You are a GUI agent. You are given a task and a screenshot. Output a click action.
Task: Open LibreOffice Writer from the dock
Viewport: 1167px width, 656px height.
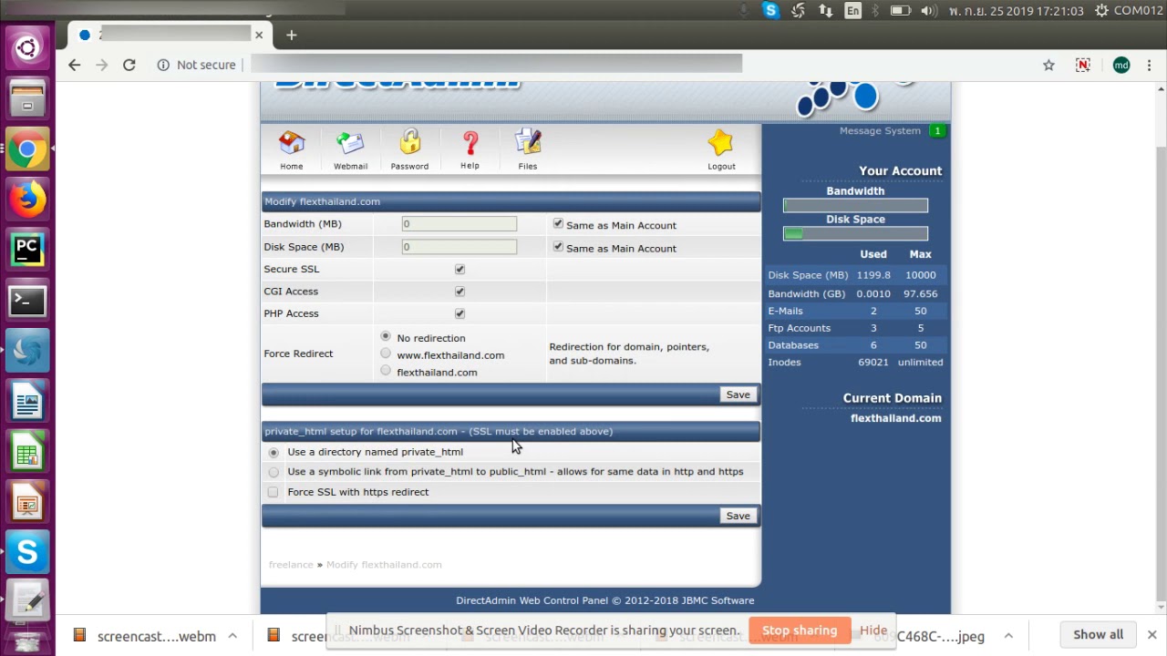click(x=27, y=402)
